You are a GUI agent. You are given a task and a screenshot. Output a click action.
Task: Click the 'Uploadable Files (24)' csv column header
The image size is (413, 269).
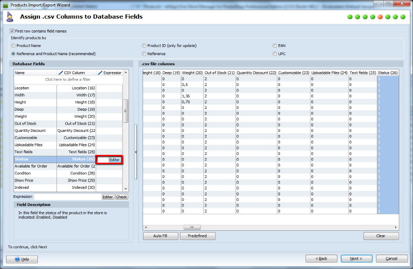329,73
